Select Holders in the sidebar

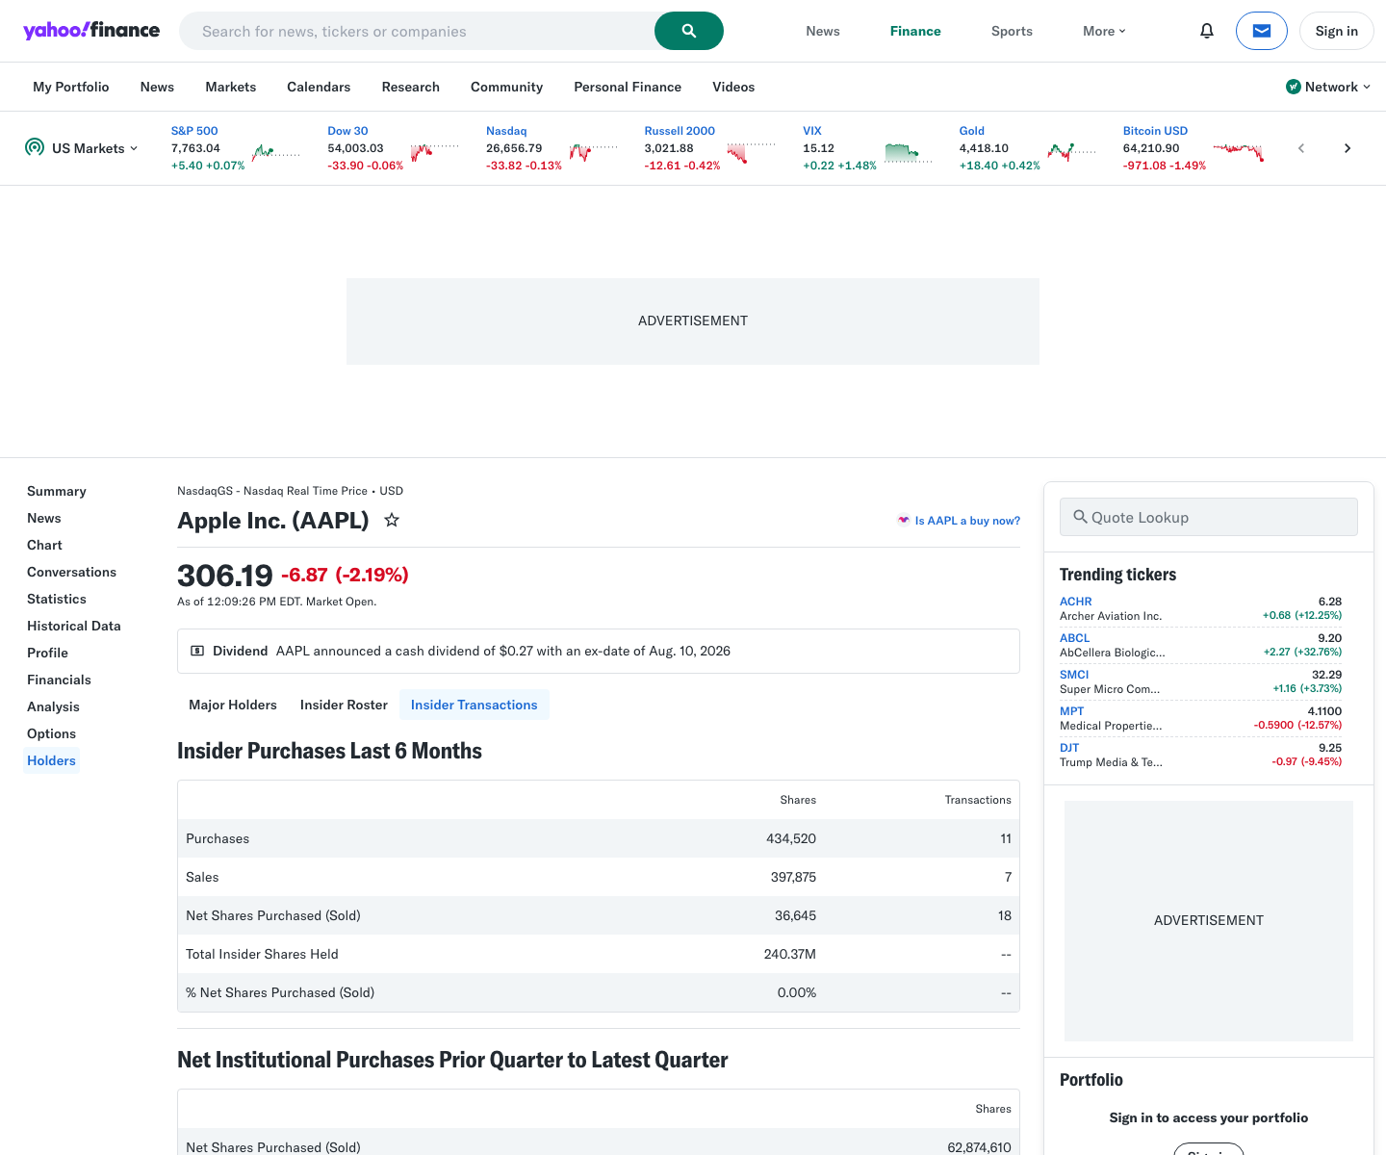(x=51, y=760)
